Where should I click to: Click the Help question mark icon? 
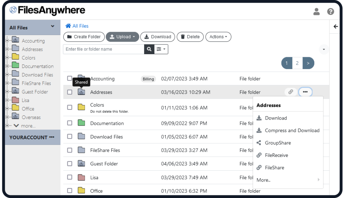tap(331, 11)
